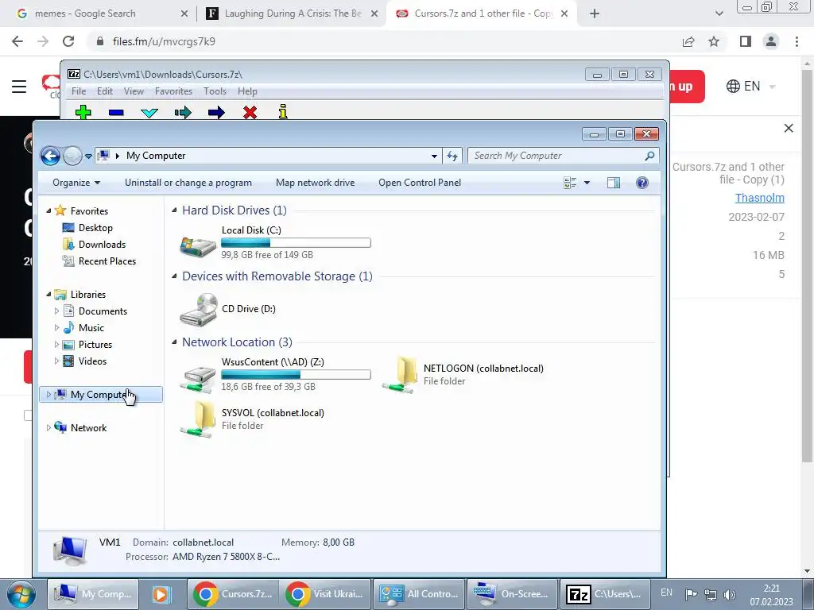
Task: Select the SYSVOL folder icon
Action: (198, 419)
